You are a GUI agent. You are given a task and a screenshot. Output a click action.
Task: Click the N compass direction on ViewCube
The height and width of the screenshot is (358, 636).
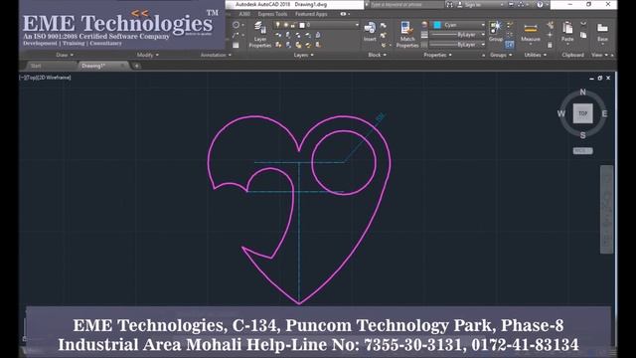tap(583, 92)
